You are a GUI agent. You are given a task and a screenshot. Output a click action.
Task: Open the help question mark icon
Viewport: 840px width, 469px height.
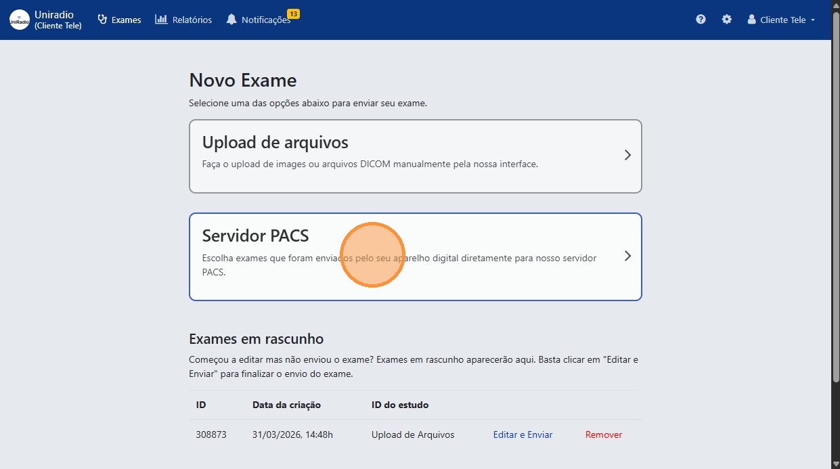point(701,19)
